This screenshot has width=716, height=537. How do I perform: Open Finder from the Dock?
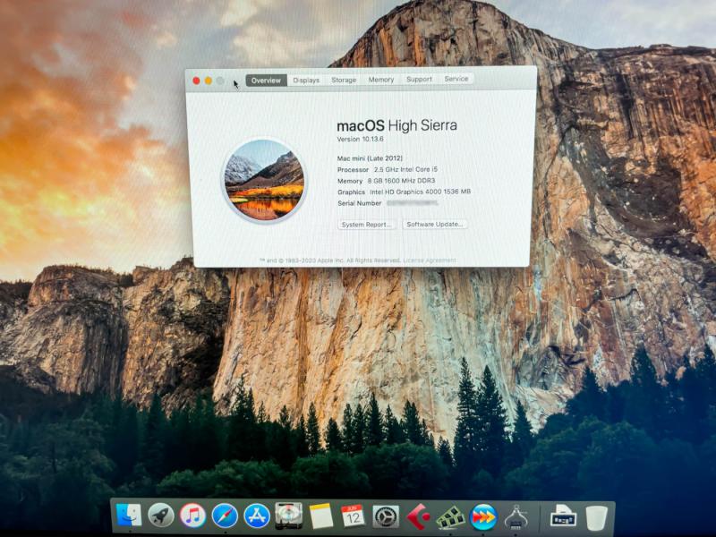(x=129, y=516)
